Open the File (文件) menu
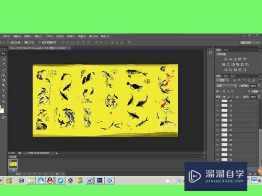 [6, 36]
